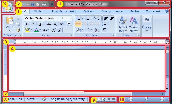This screenshot has height=104, width=172.
Task: Click the Decrease Indent icon
Action: 106,18
